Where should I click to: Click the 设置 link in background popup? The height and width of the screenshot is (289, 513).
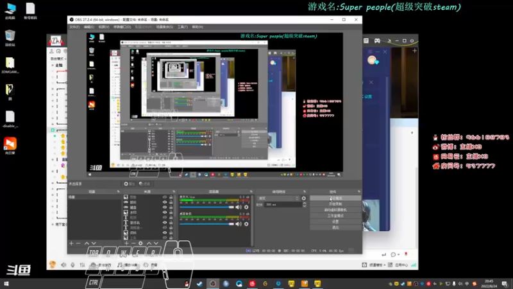(368, 97)
